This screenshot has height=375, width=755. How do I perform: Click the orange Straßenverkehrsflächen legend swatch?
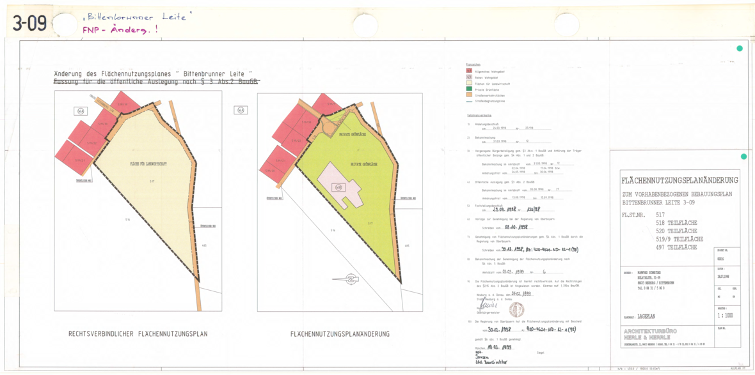pos(468,96)
